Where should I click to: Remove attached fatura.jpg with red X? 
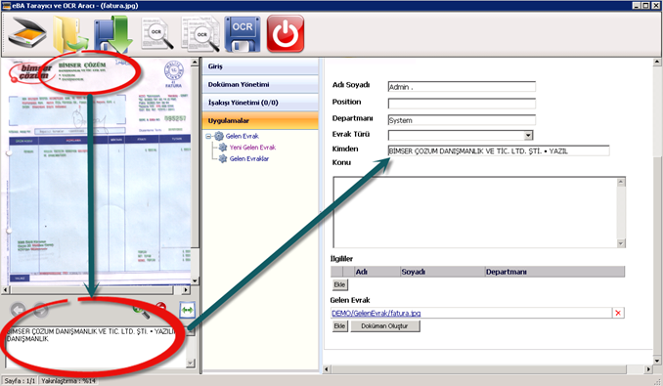coord(618,313)
